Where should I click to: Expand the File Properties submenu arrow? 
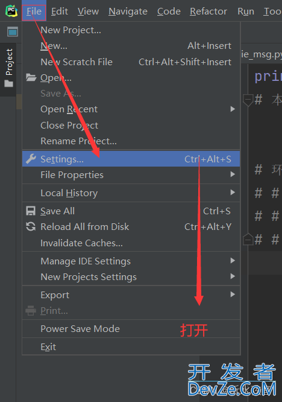[233, 174]
